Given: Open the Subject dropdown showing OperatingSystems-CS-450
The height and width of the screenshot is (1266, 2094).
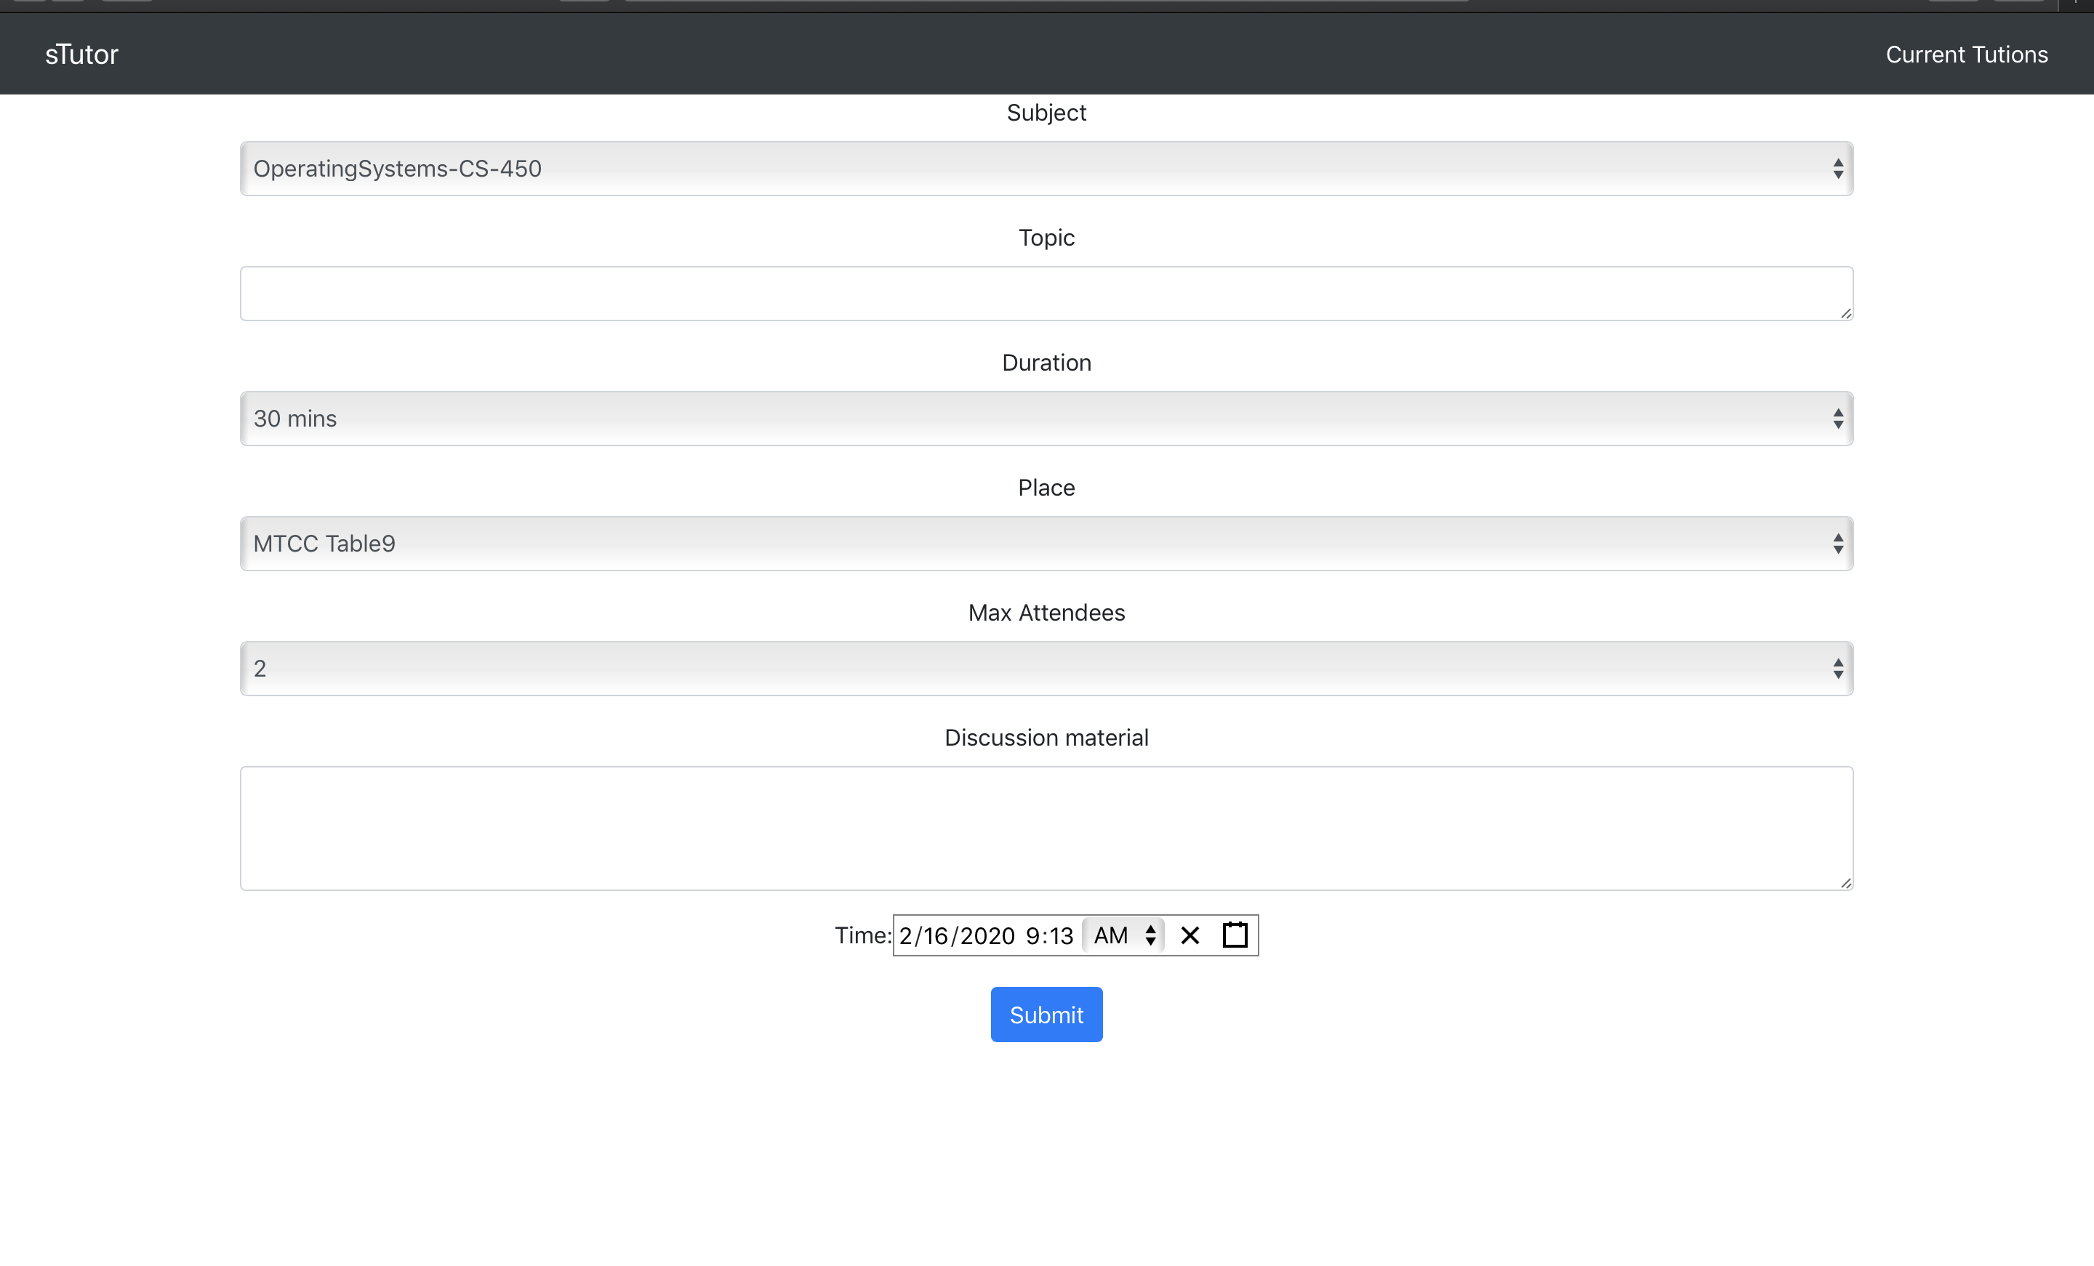Looking at the screenshot, I should click(1046, 168).
